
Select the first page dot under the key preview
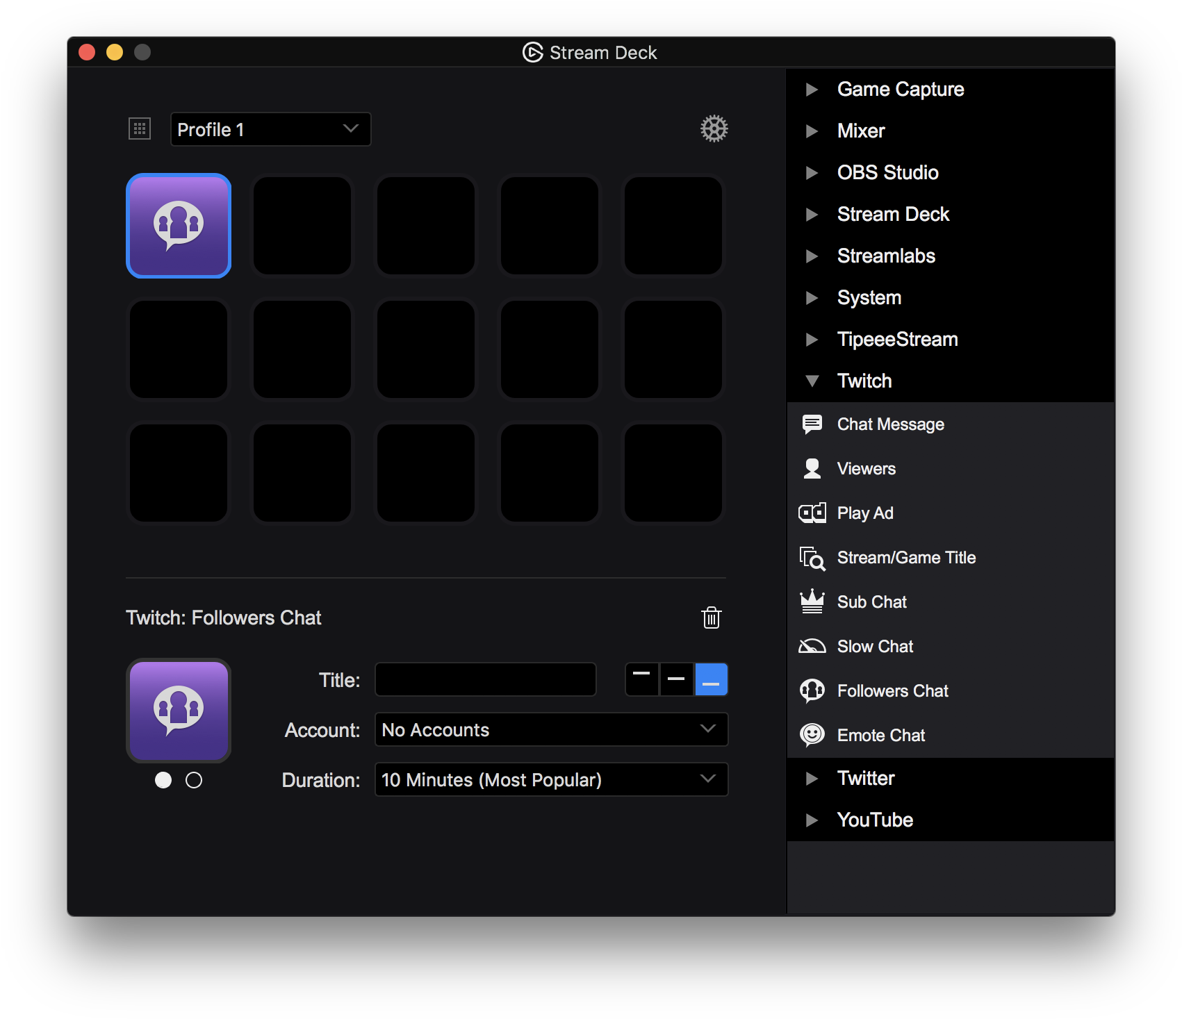[163, 780]
